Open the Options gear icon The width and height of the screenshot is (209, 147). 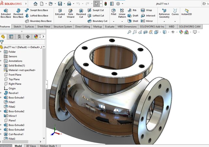pyautogui.click(x=118, y=4)
